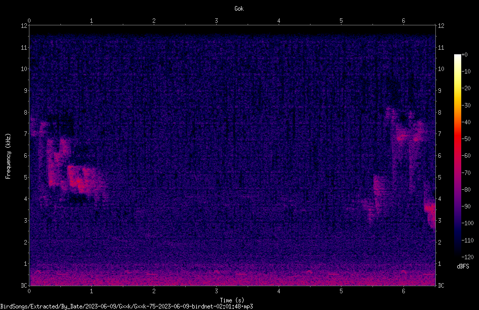
Task: Click the file path text ending in birdnet-02:01:48.mp3
Action: click(x=126, y=306)
